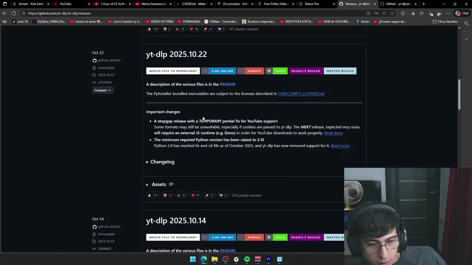This screenshot has height=265, width=472.
Task: Open the 2025.10.22 tag link
Action: click(x=106, y=75)
